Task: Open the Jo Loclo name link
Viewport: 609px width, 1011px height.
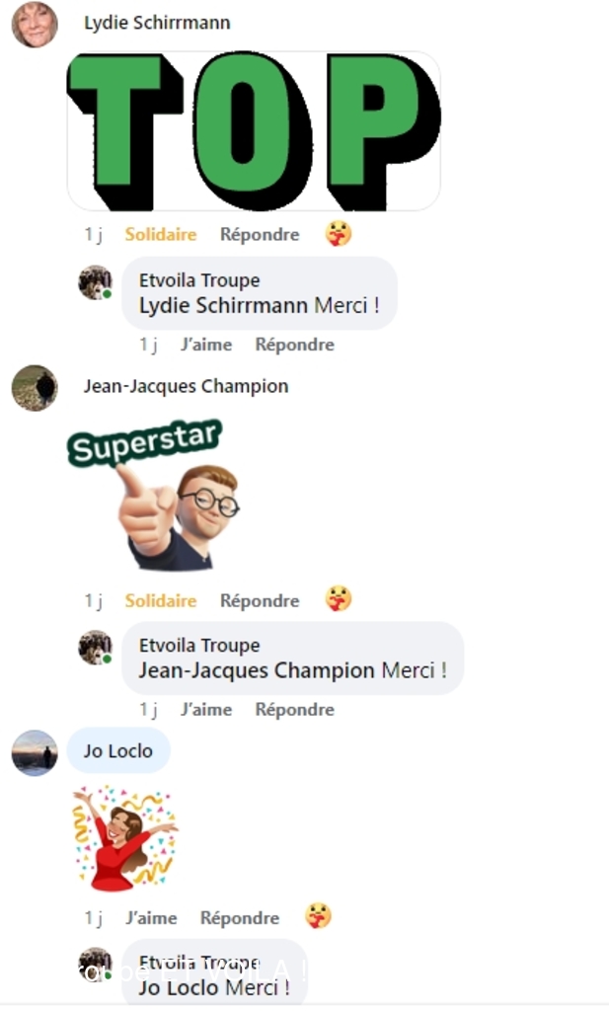Action: pyautogui.click(x=117, y=751)
